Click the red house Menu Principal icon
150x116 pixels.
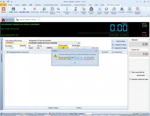(x=3, y=20)
